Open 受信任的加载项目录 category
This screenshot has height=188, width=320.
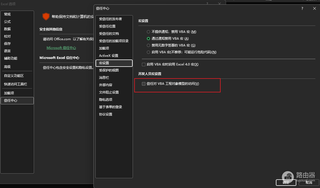click(x=114, y=41)
